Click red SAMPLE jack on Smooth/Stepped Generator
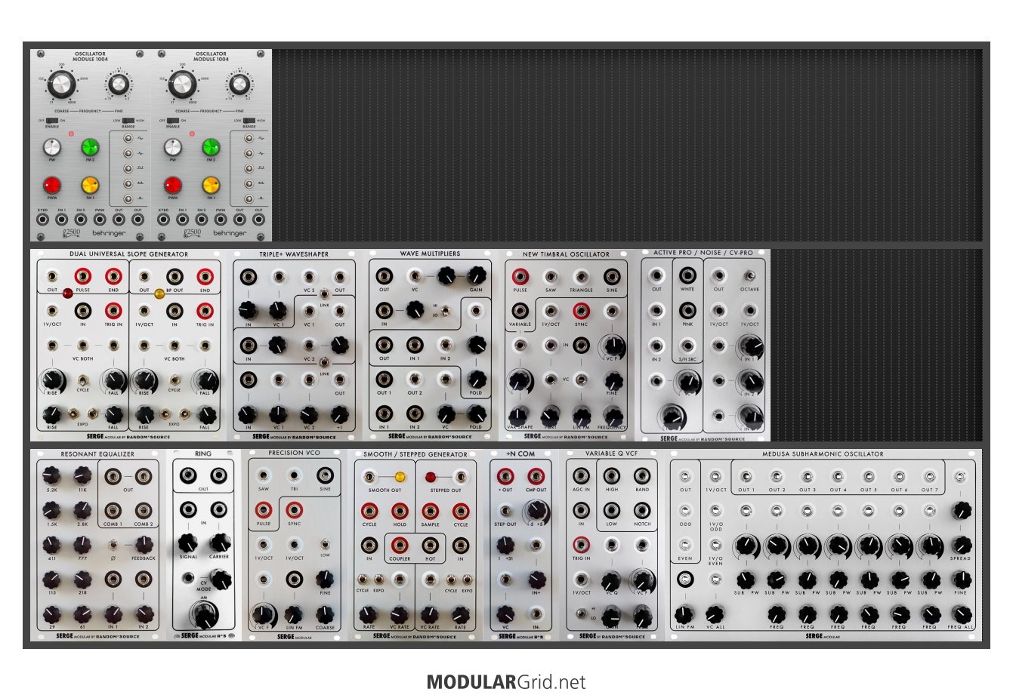Viewport: 1013px width, 698px height. tap(430, 511)
